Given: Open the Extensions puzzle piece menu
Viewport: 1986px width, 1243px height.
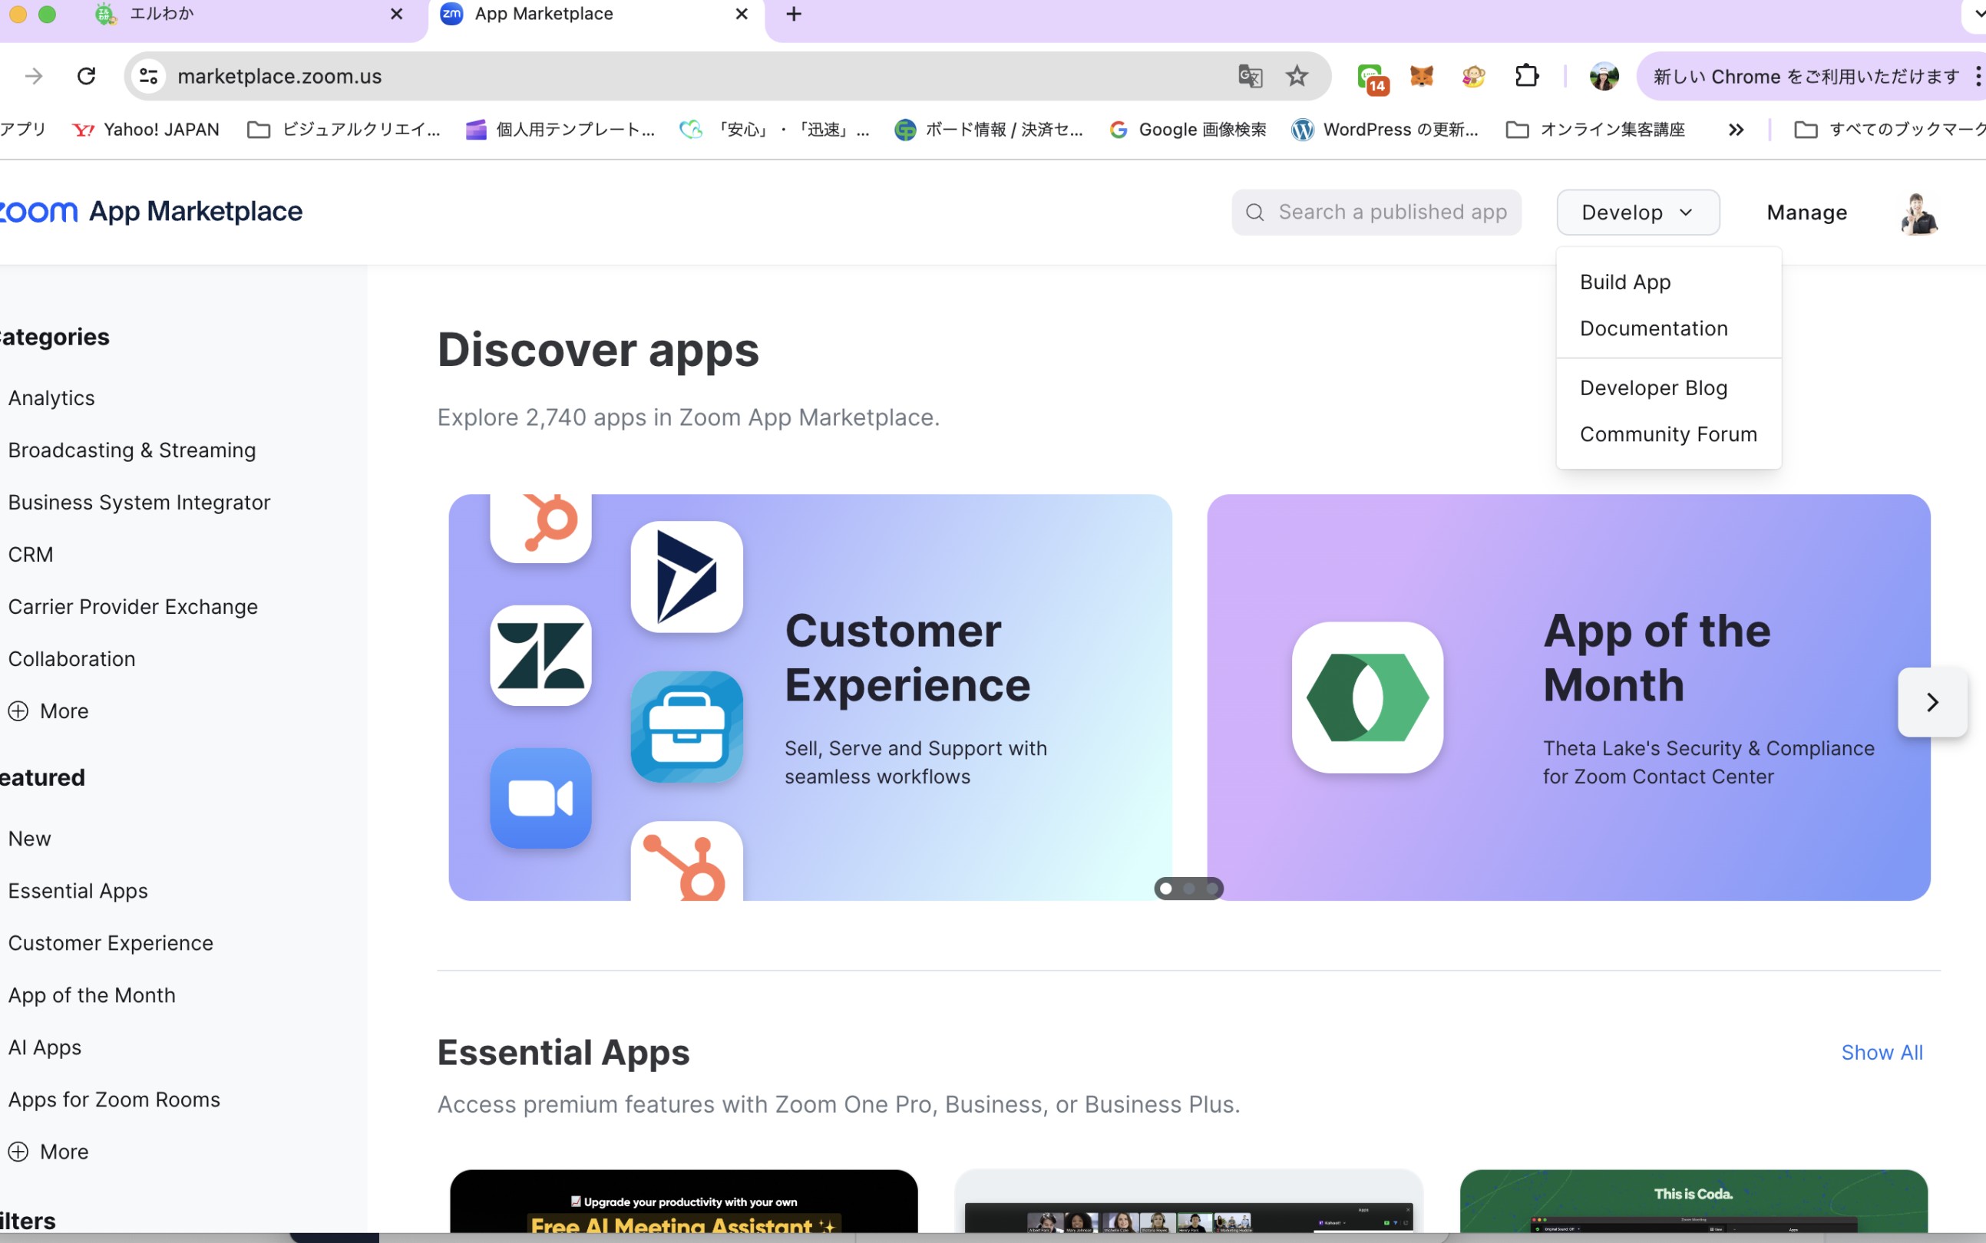Looking at the screenshot, I should tap(1526, 77).
